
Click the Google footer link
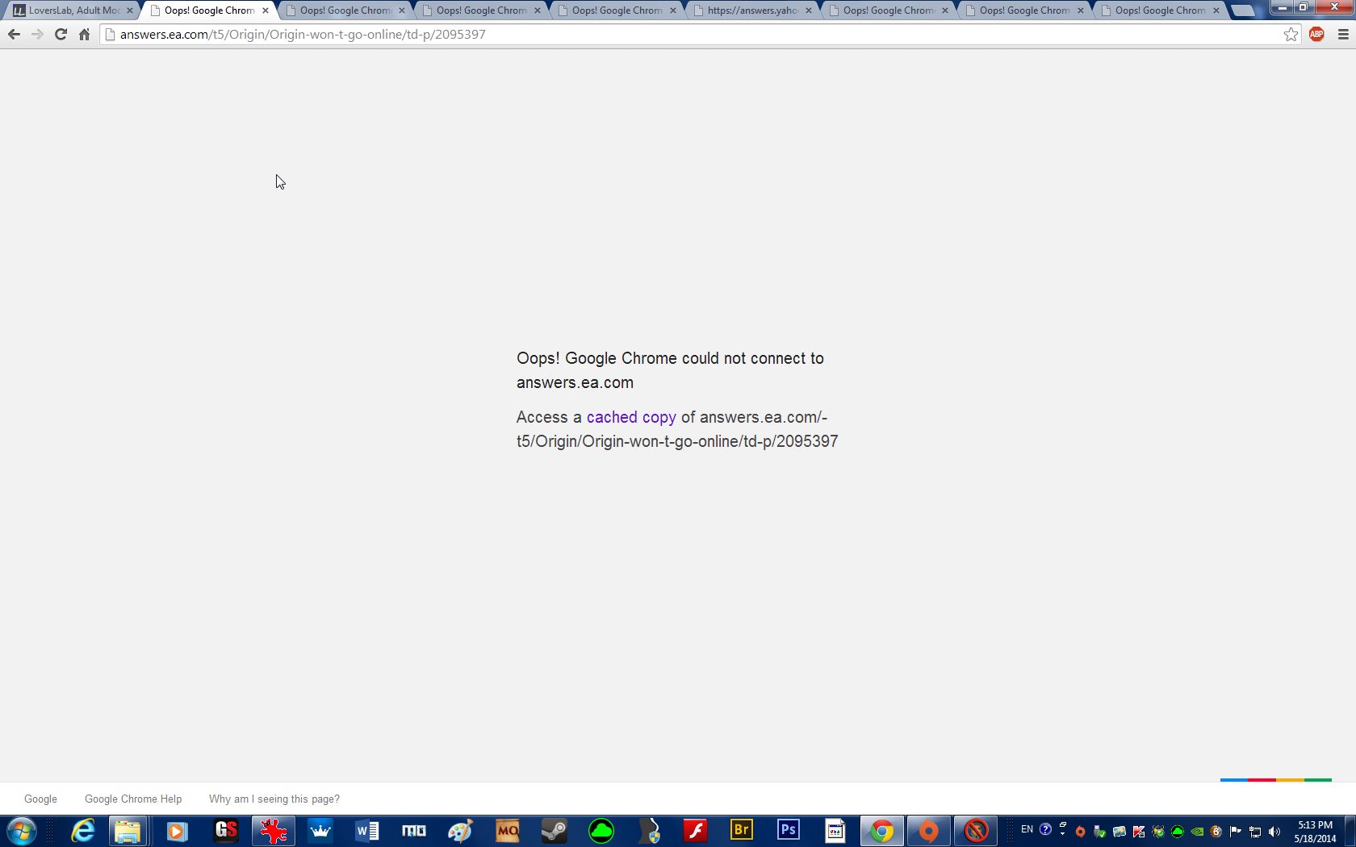coord(40,799)
